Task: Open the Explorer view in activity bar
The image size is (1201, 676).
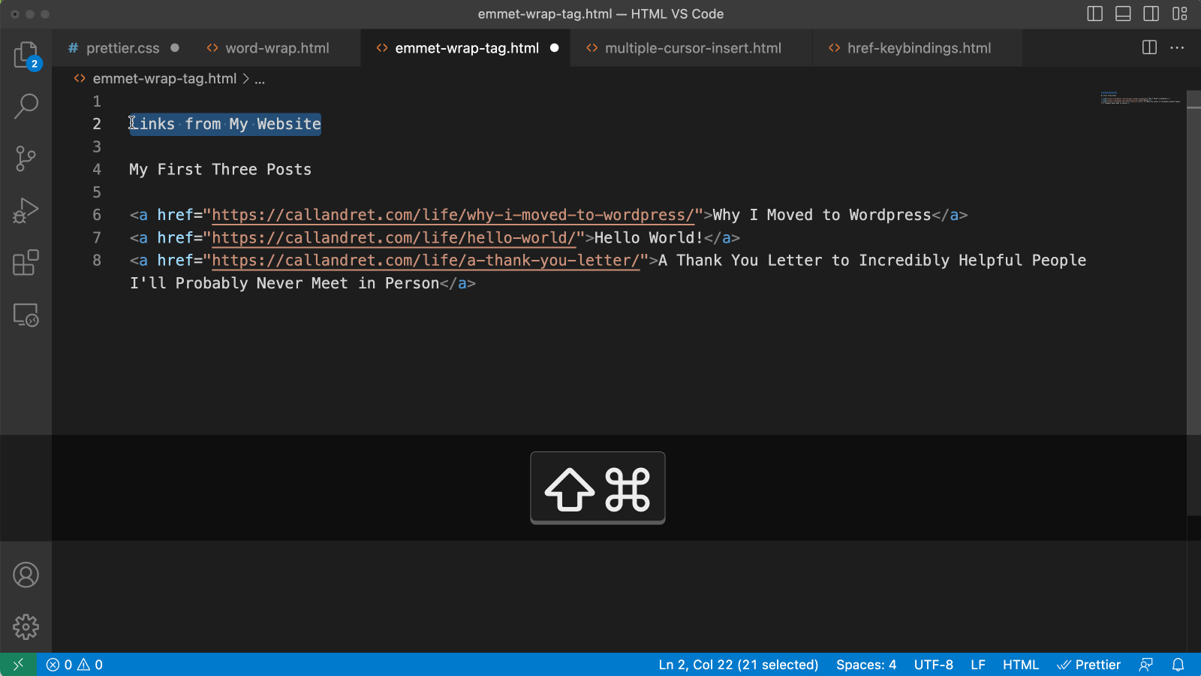Action: click(26, 55)
